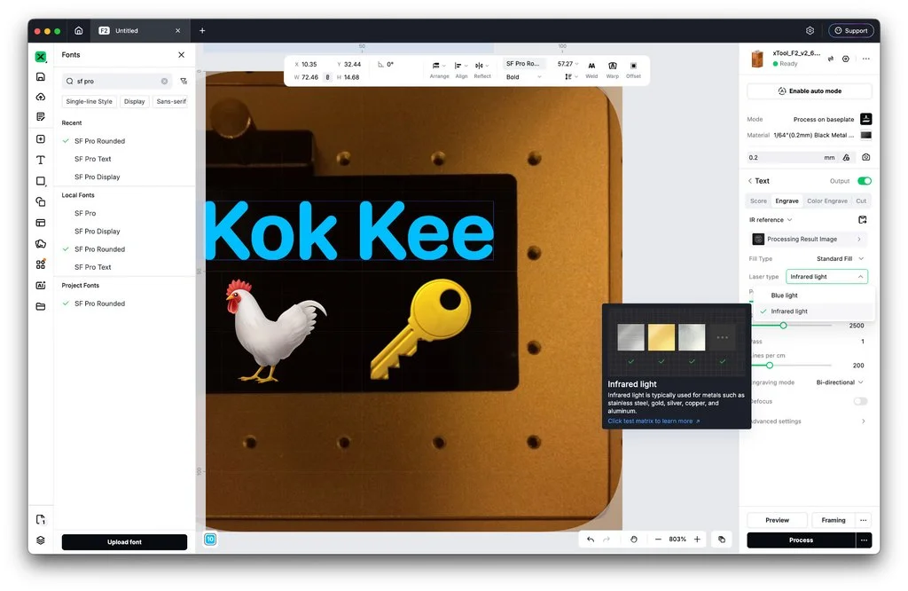The width and height of the screenshot is (908, 591).
Task: Filter fonts by Single-line Style tag
Action: (90, 101)
